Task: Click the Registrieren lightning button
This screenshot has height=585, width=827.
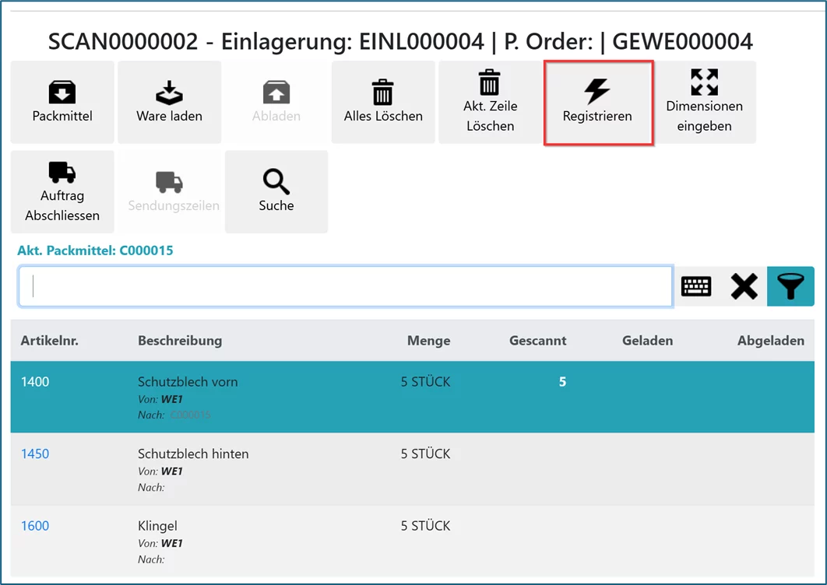Action: [597, 103]
